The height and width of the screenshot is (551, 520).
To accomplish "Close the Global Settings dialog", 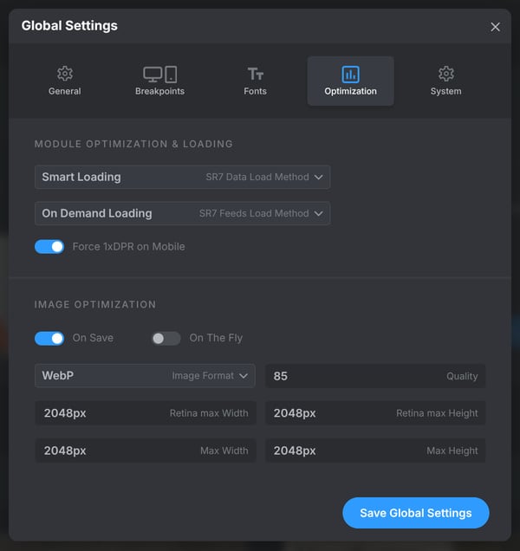I will [x=496, y=27].
